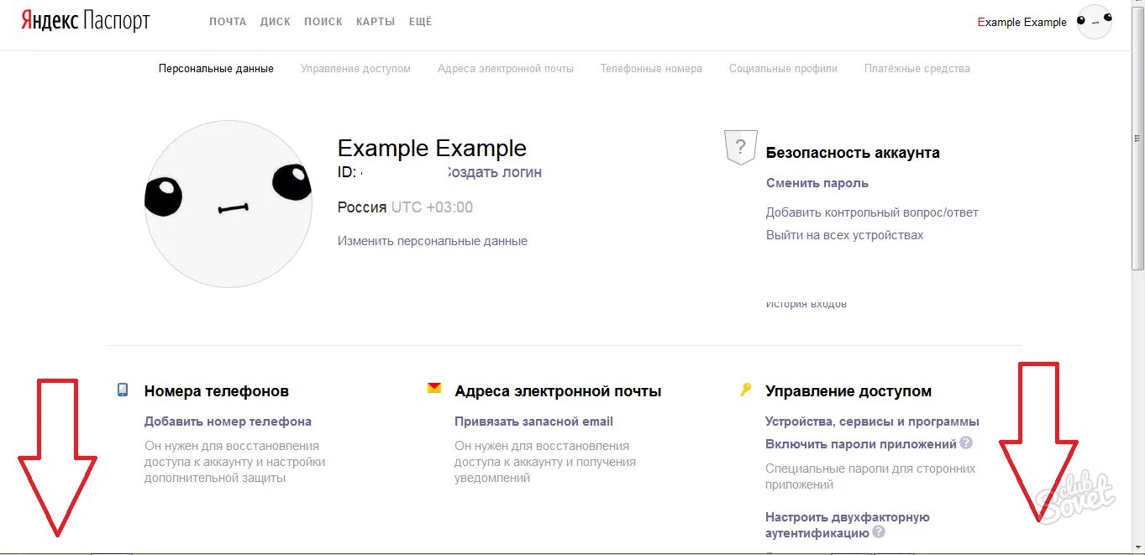This screenshot has width=1145, height=555.
Task: Switch to Социальные профили tab
Action: click(783, 69)
